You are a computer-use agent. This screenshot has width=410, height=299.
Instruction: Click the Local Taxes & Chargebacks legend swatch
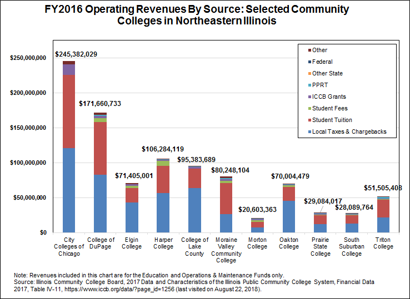pyautogui.click(x=310, y=131)
